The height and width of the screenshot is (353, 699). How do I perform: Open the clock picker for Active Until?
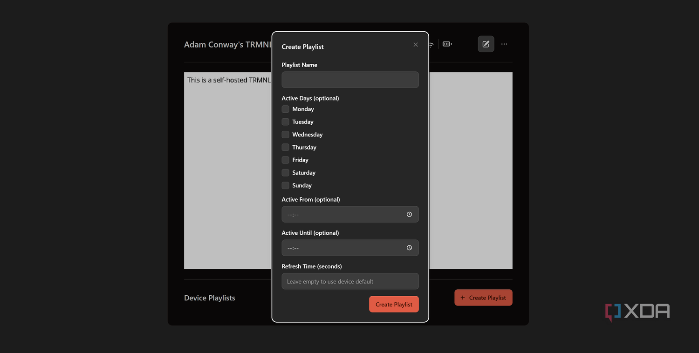pyautogui.click(x=409, y=248)
